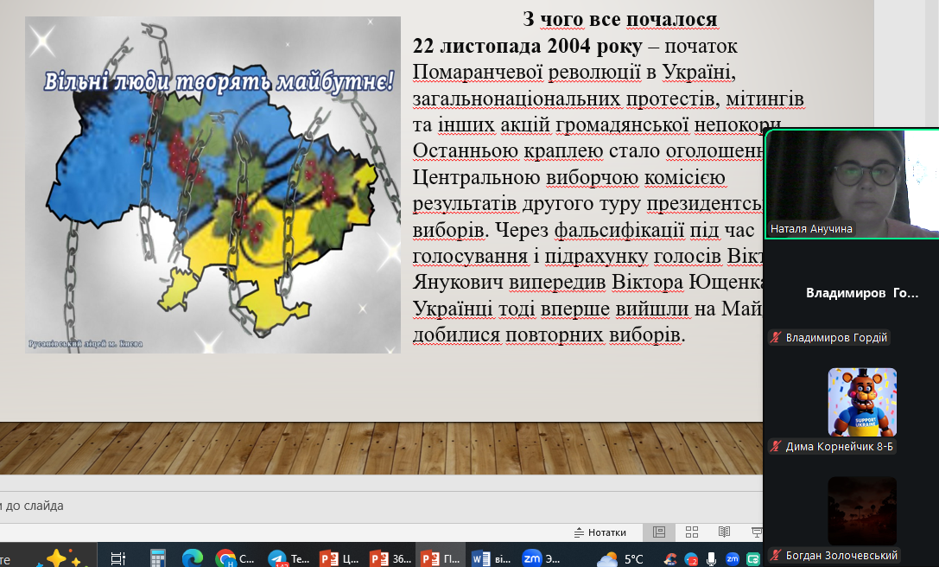This screenshot has width=939, height=567.
Task: Select Дима Корнейчик 8-Б participant avatar
Action: click(x=862, y=402)
